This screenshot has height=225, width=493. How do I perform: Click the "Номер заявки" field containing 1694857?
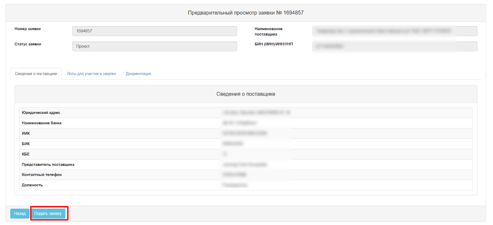coord(154,31)
